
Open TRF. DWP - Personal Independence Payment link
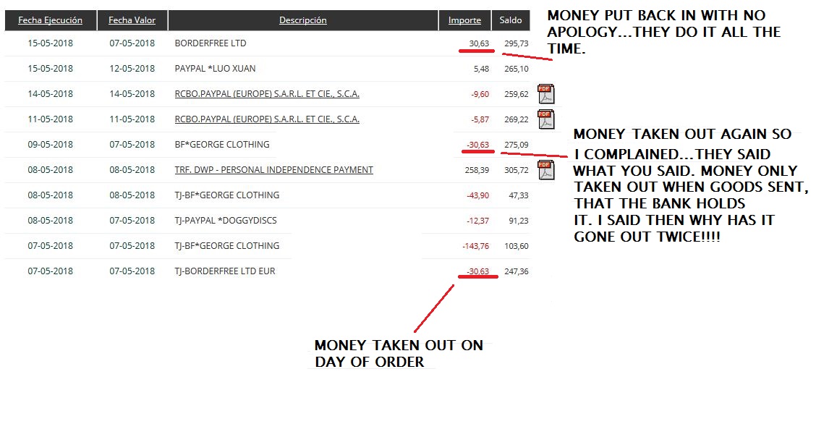point(273,170)
